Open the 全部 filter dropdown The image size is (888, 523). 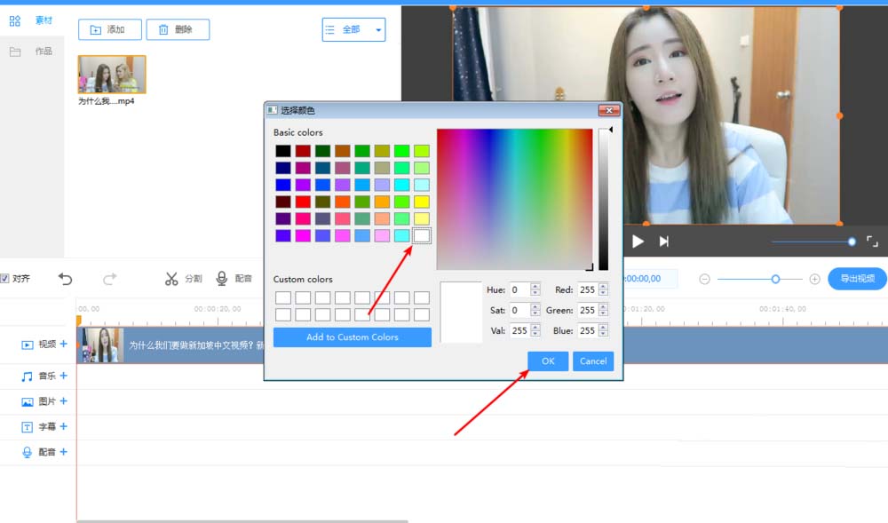[x=353, y=29]
